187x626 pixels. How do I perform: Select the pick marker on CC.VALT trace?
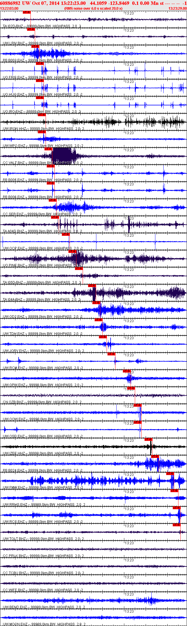48,149
